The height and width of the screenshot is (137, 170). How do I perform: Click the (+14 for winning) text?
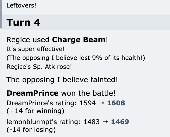pyautogui.click(x=36, y=111)
